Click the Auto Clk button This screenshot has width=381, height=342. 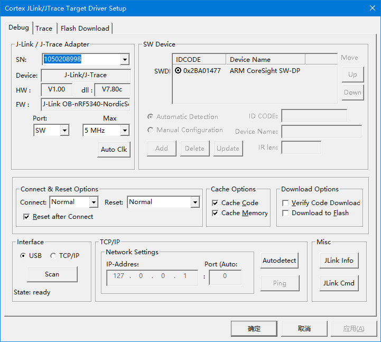tap(114, 149)
